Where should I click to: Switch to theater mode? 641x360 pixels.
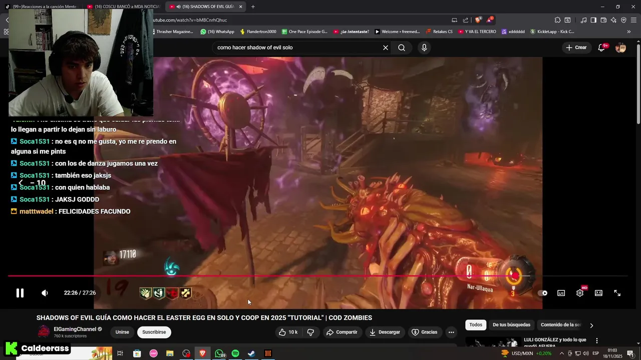click(598, 293)
